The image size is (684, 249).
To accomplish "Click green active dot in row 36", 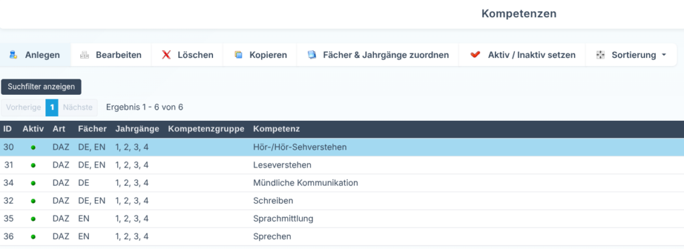I will click(33, 237).
